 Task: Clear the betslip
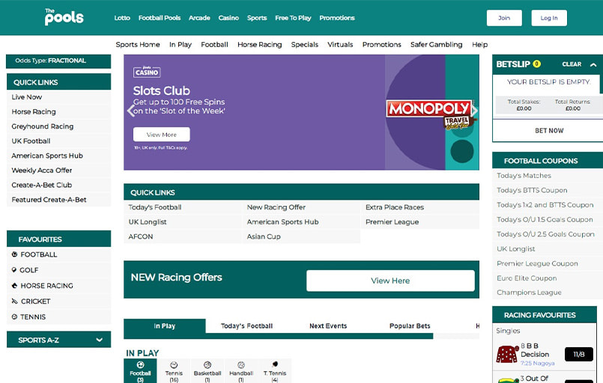click(572, 64)
